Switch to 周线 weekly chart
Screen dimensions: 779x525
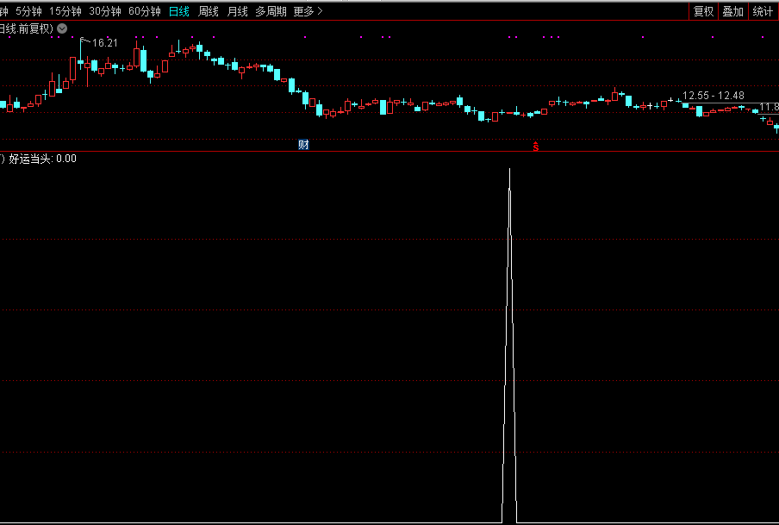click(x=209, y=11)
